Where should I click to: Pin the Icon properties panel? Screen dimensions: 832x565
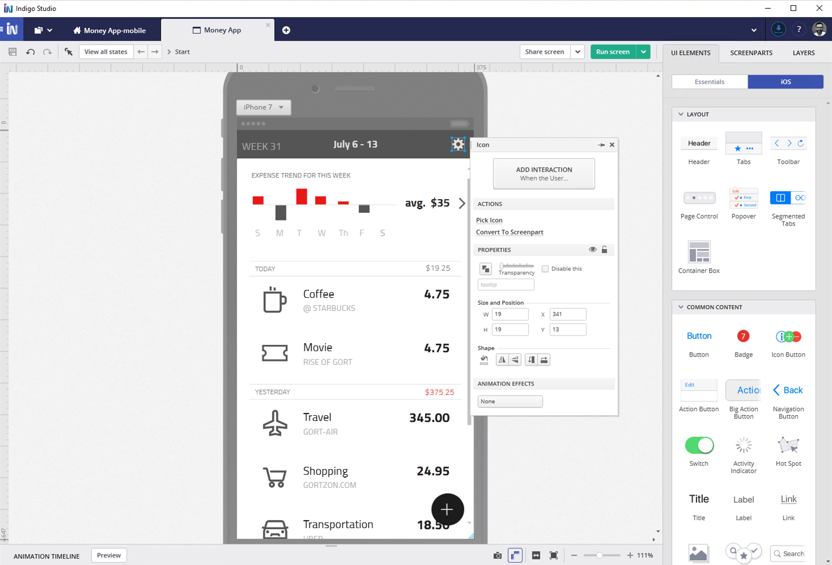tap(601, 145)
